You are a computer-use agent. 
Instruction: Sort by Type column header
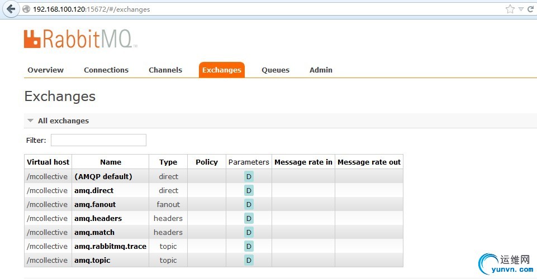pyautogui.click(x=168, y=162)
